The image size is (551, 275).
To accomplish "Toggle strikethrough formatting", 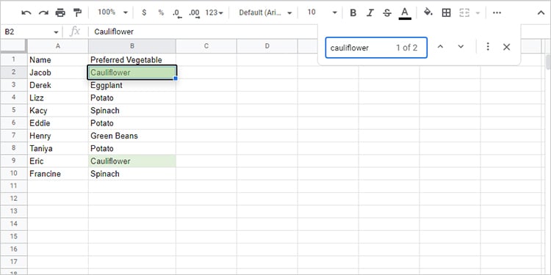I will point(387,13).
